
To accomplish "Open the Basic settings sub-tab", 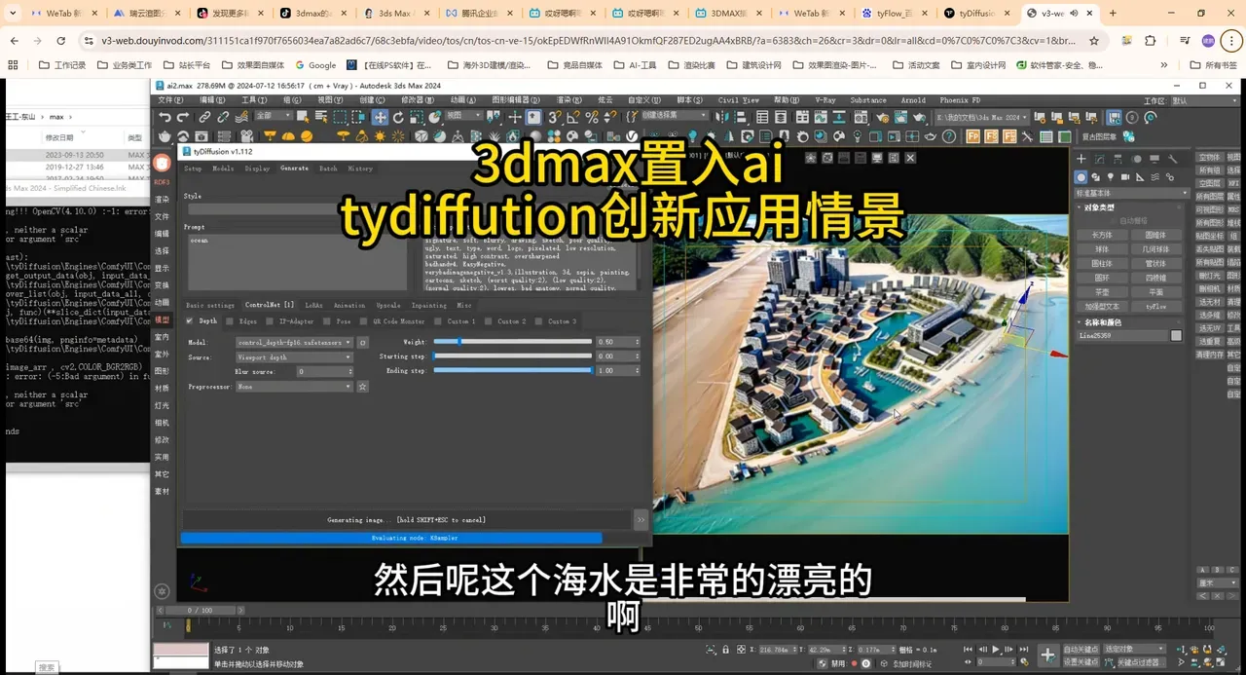I will point(210,305).
